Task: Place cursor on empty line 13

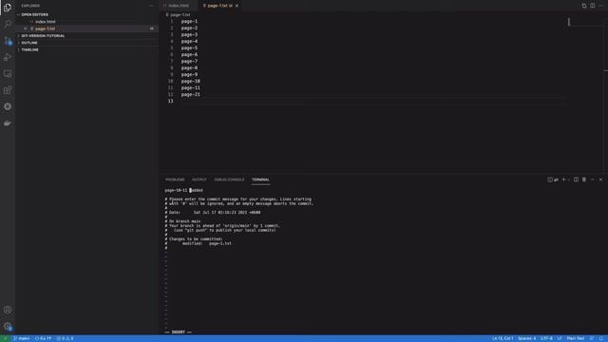Action: tap(372, 102)
